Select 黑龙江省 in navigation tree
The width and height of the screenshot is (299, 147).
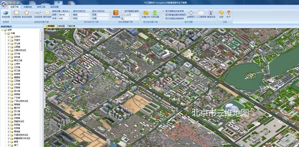pyautogui.click(x=18, y=61)
